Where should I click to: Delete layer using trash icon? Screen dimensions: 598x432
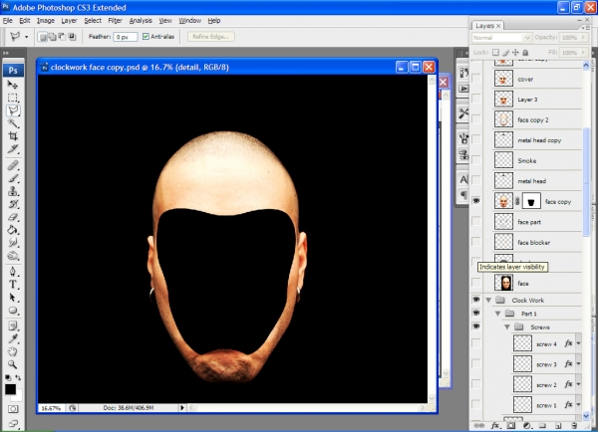click(574, 425)
